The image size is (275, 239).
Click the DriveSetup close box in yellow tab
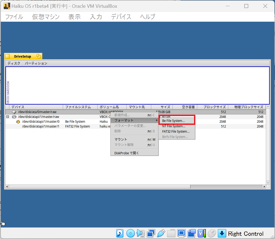coord(7,56)
